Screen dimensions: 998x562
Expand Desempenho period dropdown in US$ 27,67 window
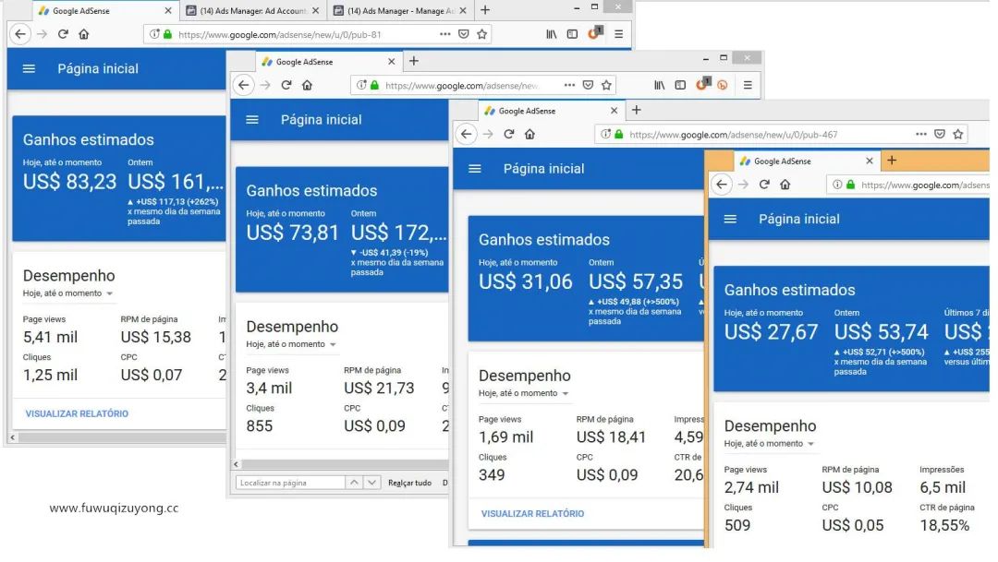pyautogui.click(x=769, y=444)
